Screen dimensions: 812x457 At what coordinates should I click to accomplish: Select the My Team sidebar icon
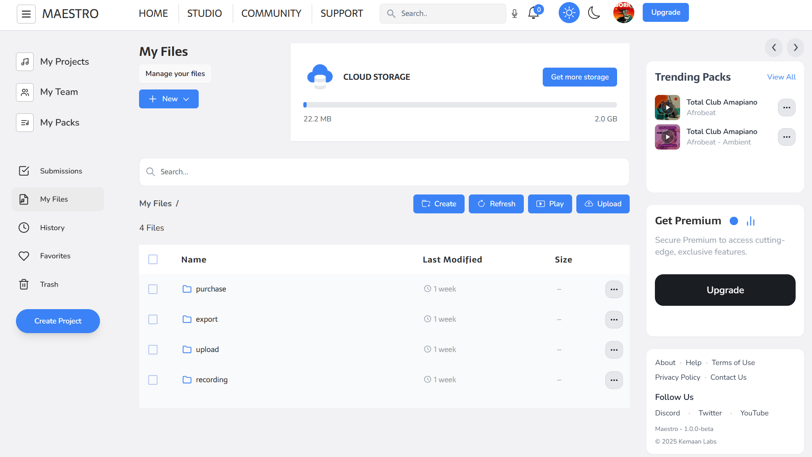[24, 92]
